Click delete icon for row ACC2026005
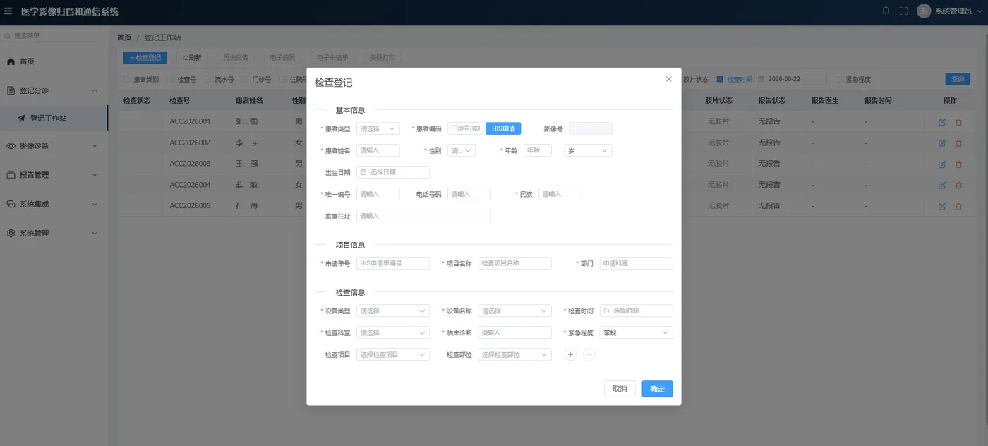Image resolution: width=988 pixels, height=446 pixels. [958, 207]
